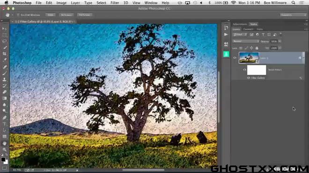Switch to the Paths tab
This screenshot has width=309, height=173.
pos(260,29)
